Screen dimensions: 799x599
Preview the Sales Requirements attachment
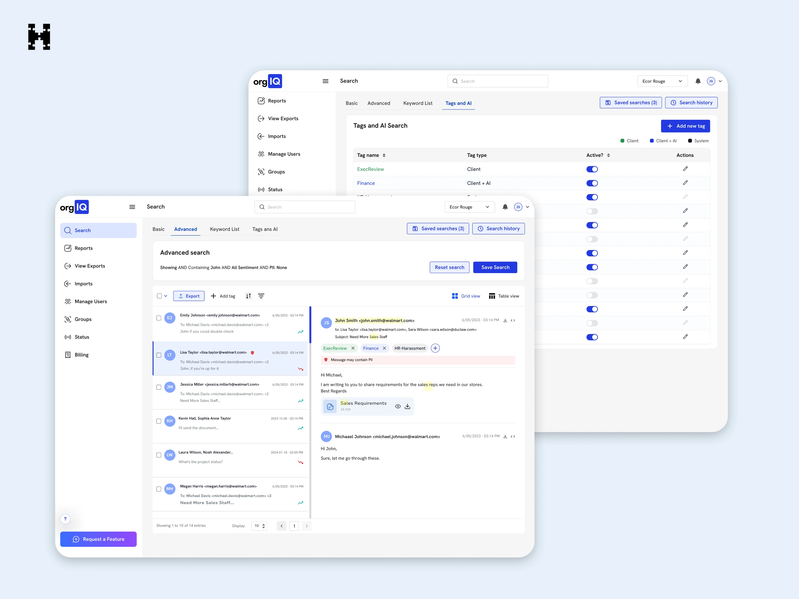pyautogui.click(x=398, y=406)
